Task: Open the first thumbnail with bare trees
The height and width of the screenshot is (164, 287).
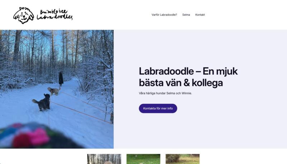Action: [x=104, y=159]
